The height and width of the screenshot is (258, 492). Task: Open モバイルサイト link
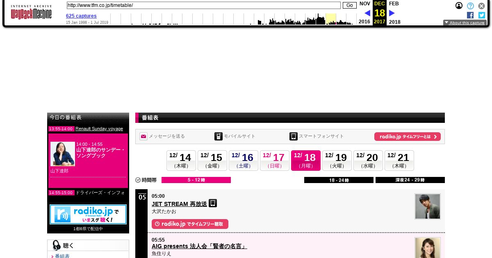[x=239, y=136]
